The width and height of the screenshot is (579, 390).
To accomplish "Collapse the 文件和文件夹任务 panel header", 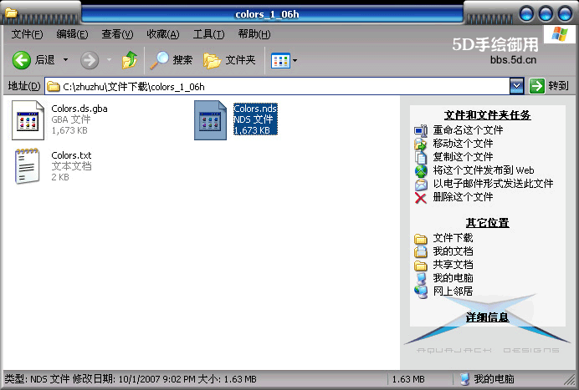I will (487, 115).
